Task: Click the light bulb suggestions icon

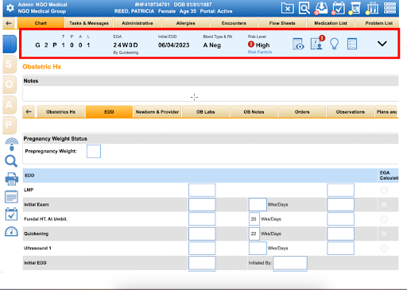Action: pos(334,44)
